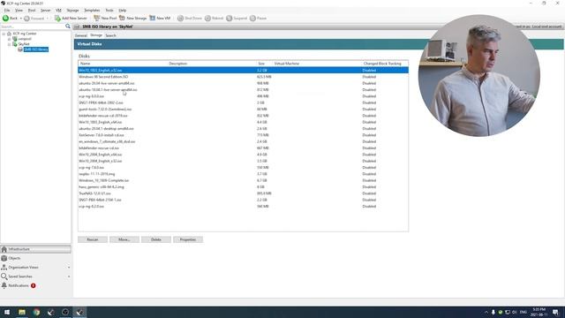Sort disks by Name column header
The height and width of the screenshot is (318, 565).
coord(124,64)
